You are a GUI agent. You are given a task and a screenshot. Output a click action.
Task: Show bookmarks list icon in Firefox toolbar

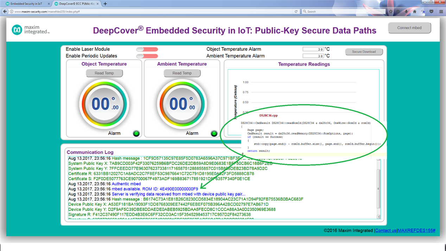pos(398,12)
